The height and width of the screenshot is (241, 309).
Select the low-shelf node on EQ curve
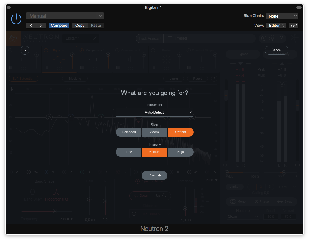pyautogui.click(x=49, y=117)
